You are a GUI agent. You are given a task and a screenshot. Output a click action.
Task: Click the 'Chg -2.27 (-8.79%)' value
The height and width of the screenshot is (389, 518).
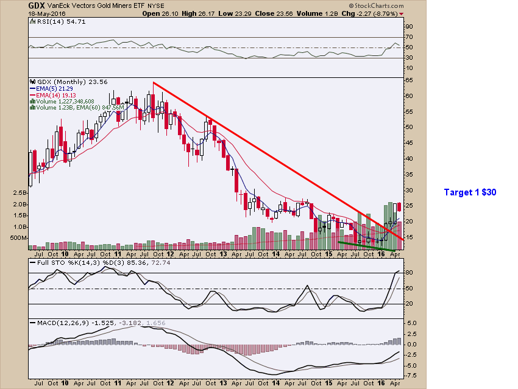(x=369, y=13)
